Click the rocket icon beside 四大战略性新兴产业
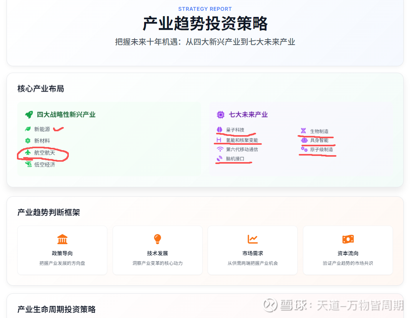 pos(29,115)
